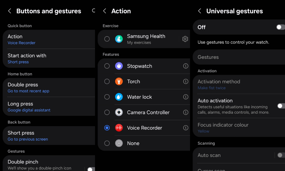Select the Water lock radio button
The width and height of the screenshot is (285, 171).
tap(107, 97)
